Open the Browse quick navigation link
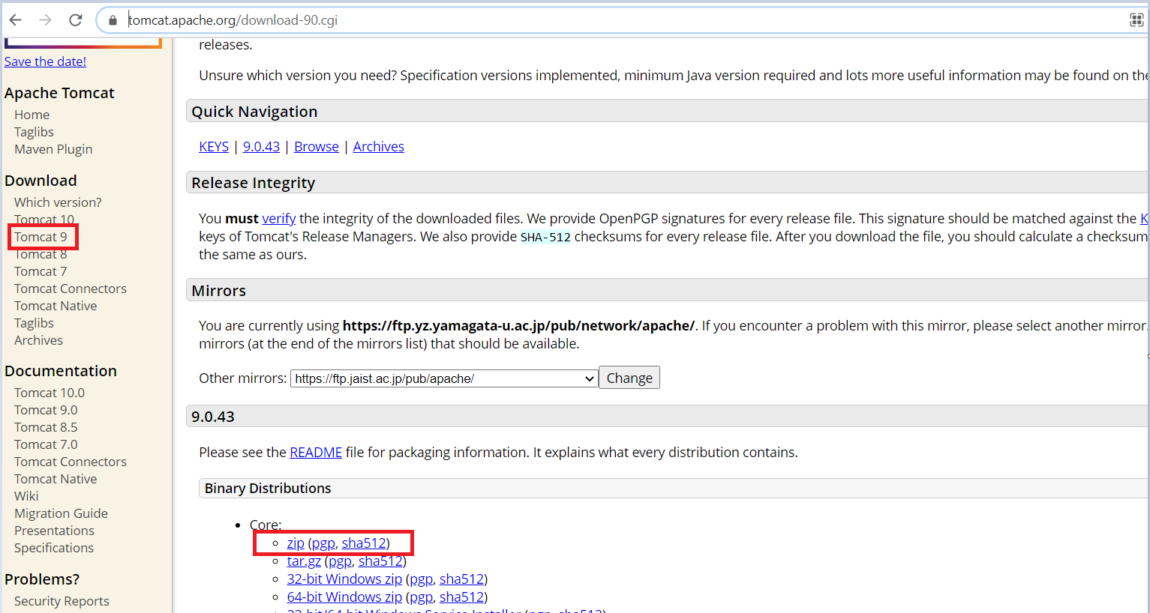This screenshot has width=1150, height=613. tap(317, 147)
